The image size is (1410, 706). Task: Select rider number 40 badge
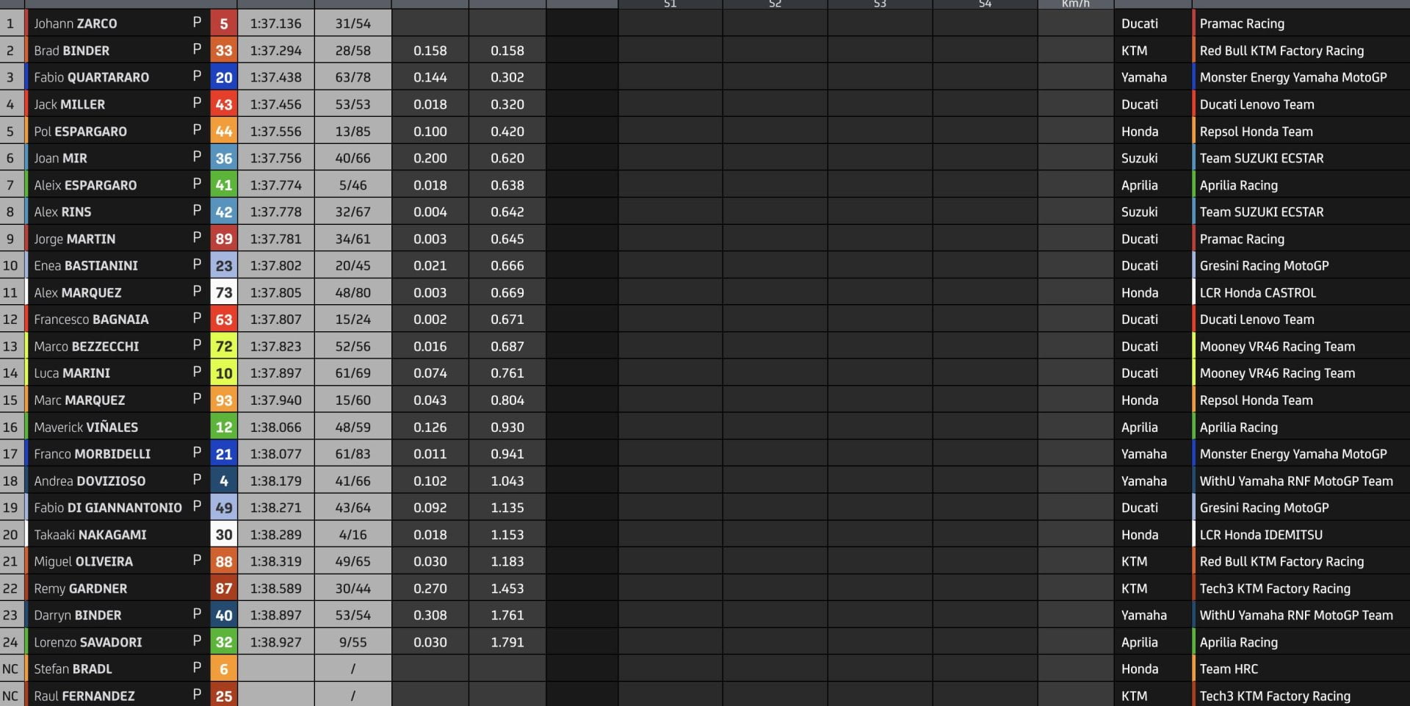(223, 616)
